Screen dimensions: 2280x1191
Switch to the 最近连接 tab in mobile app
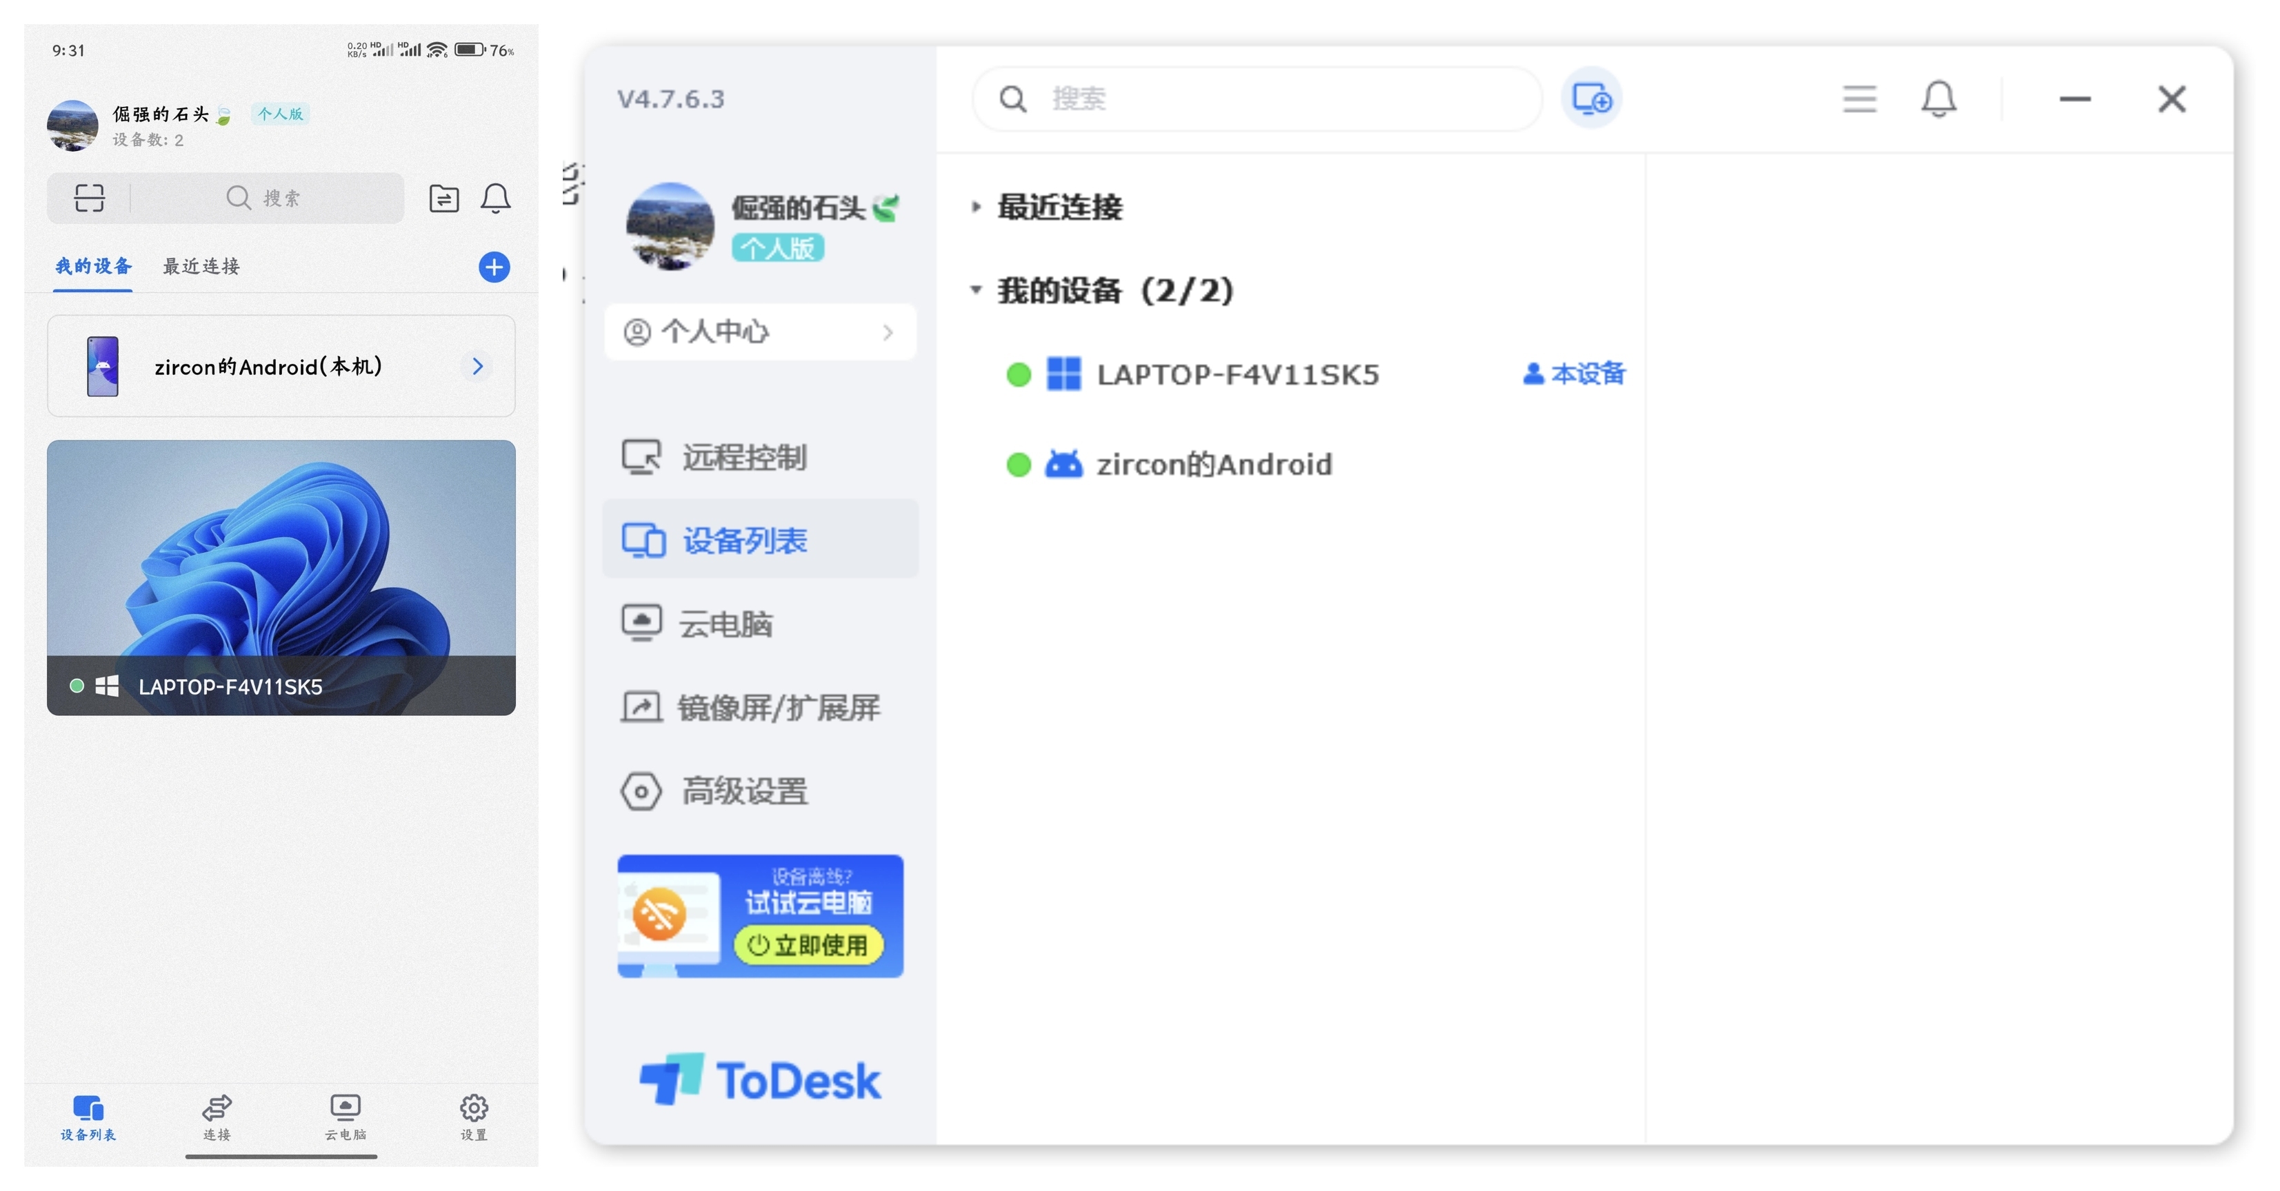click(201, 266)
